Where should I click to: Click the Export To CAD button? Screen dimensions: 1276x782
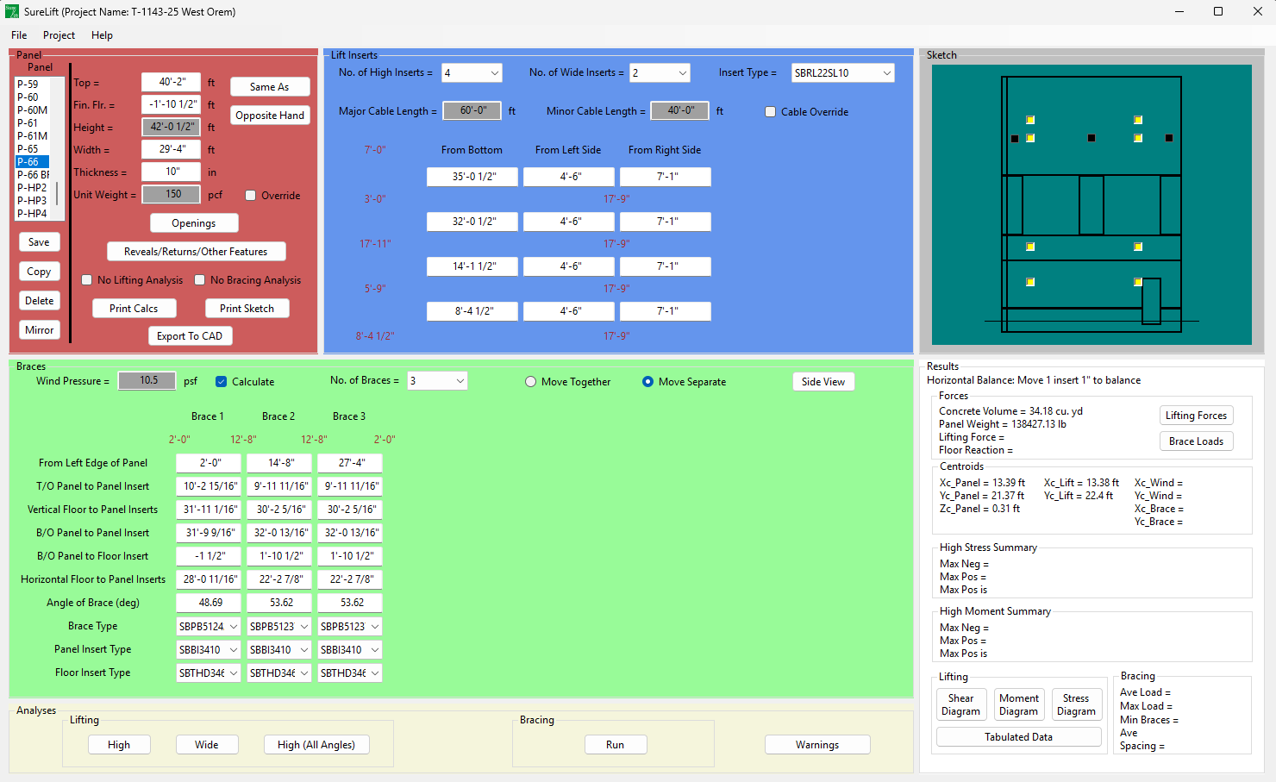pyautogui.click(x=190, y=336)
